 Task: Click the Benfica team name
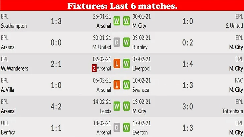coord(8,133)
